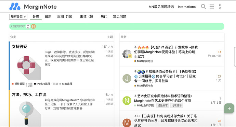Open the Mac故障 subcategory
Image resolution: width=236 pixels, height=127 pixels.
tap(66, 84)
